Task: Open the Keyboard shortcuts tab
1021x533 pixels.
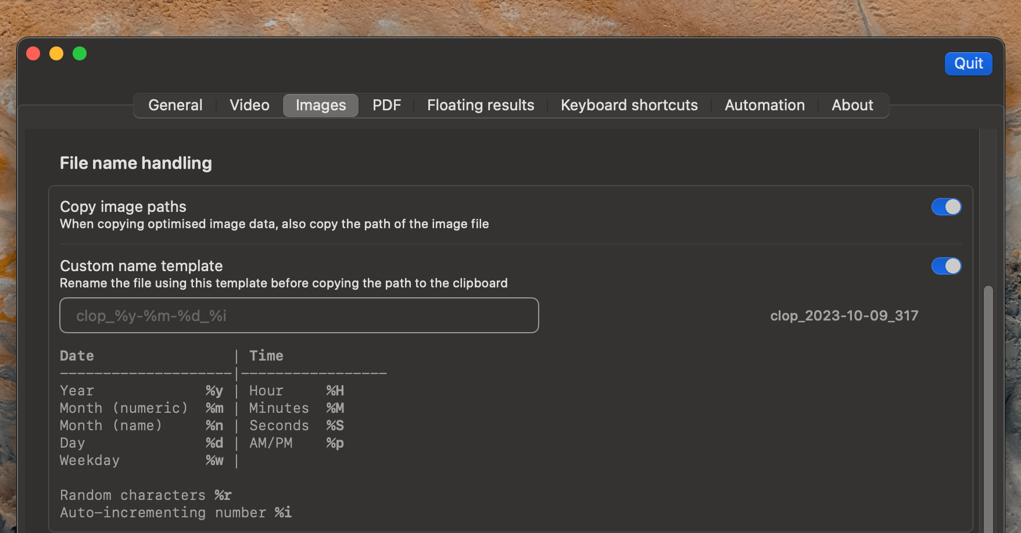Action: (629, 105)
